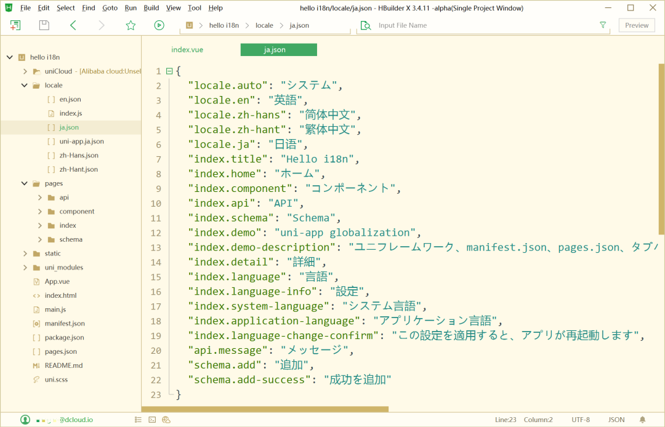Viewport: 665px width, 427px height.
Task: Click the project icon in breadcrumb
Action: click(190, 25)
